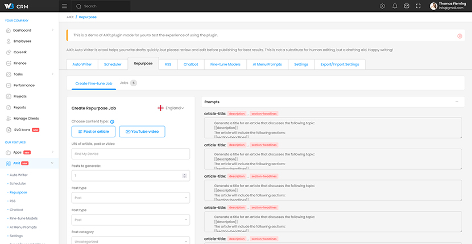Switch to AI Menu Prompts tab

pos(267,64)
